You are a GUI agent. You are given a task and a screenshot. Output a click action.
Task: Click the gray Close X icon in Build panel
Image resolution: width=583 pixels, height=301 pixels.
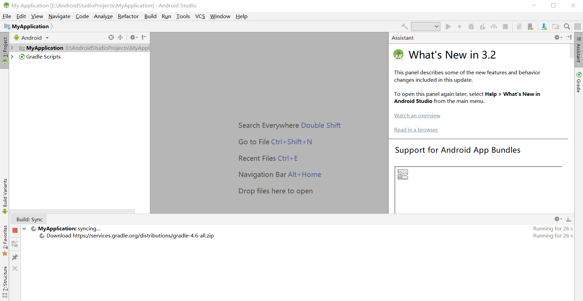coord(15,268)
